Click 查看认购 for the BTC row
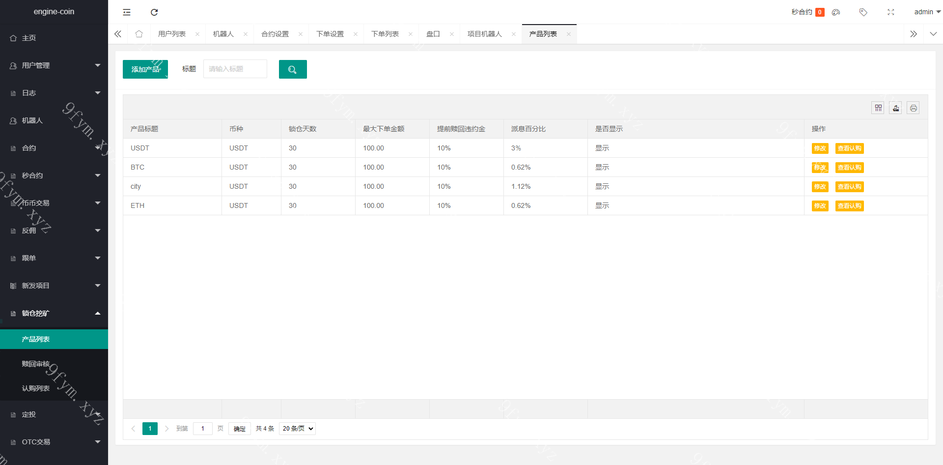This screenshot has height=465, width=943. pyautogui.click(x=850, y=168)
